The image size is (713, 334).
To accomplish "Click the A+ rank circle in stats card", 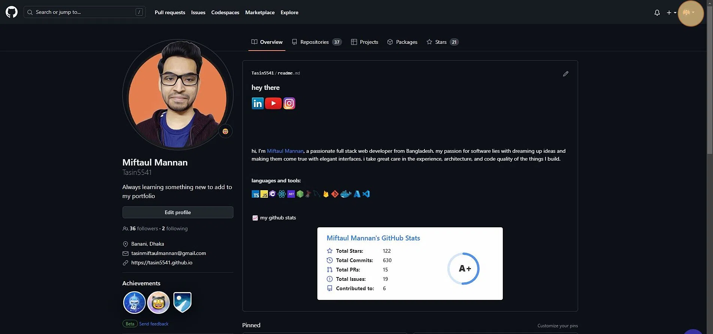I will pos(463,268).
